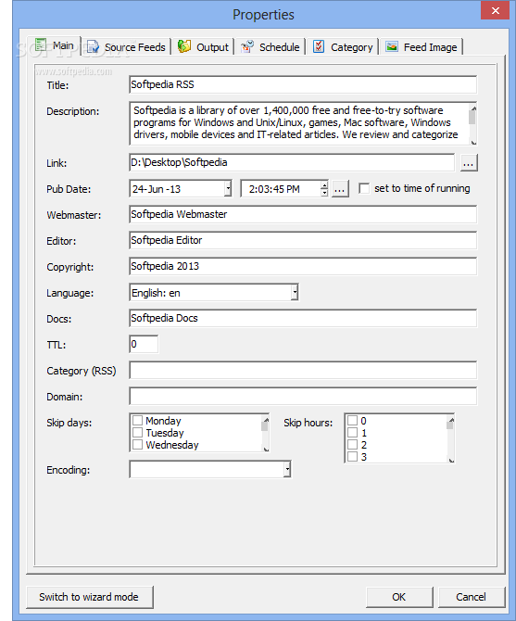Click the Domain field
516x621 pixels.
click(x=303, y=397)
